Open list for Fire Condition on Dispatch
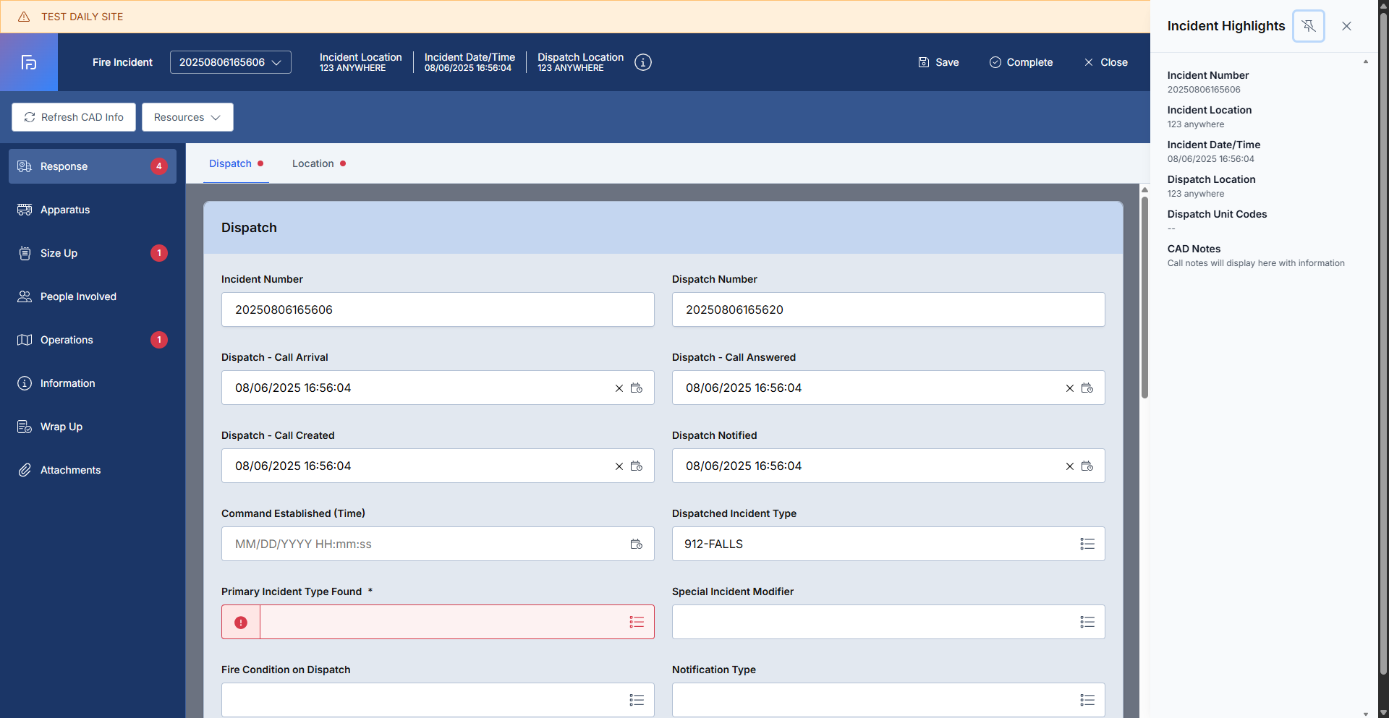 click(637, 700)
